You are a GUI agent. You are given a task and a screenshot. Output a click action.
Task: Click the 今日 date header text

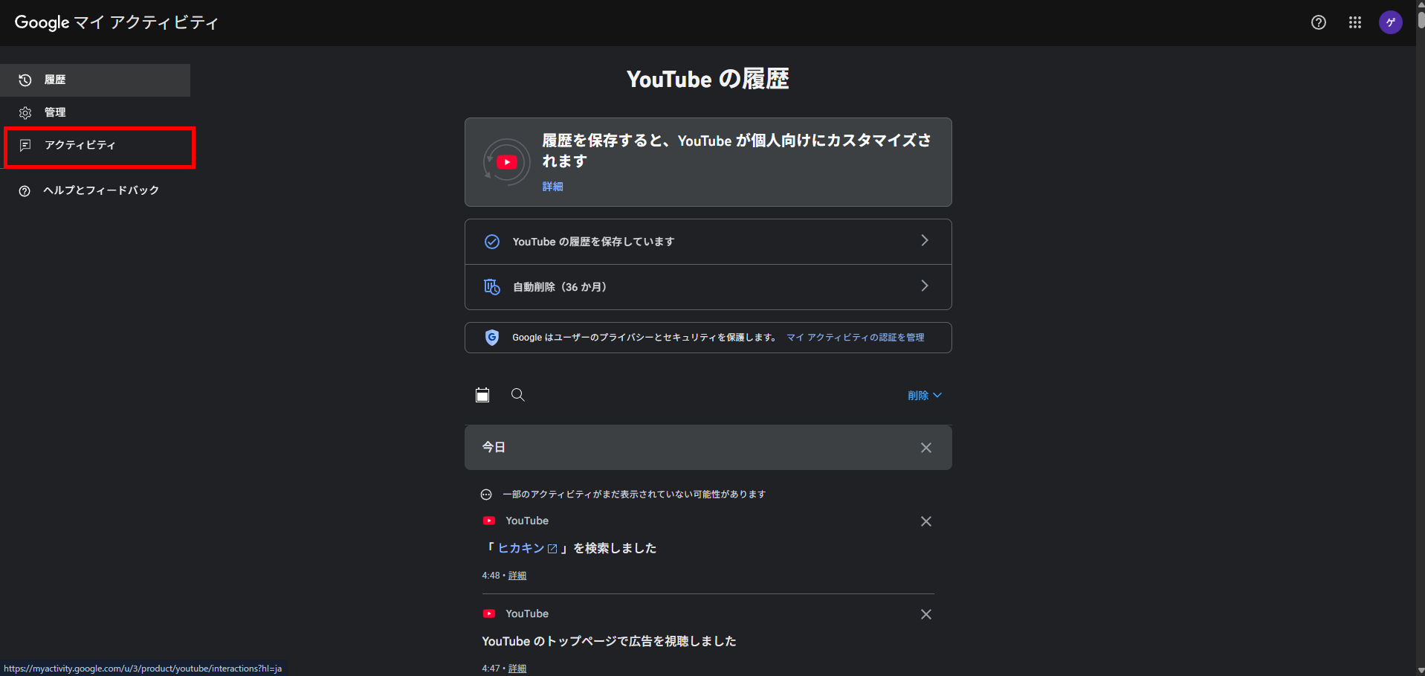pos(494,447)
